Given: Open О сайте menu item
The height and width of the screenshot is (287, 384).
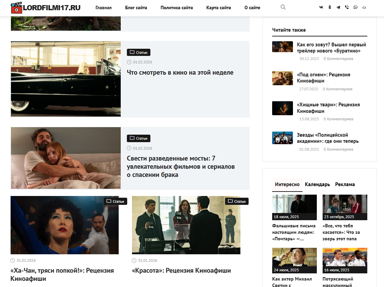Looking at the screenshot, I should (x=252, y=7).
